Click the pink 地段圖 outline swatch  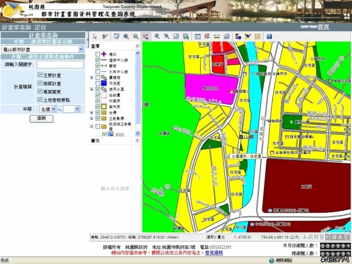pyautogui.click(x=104, y=95)
